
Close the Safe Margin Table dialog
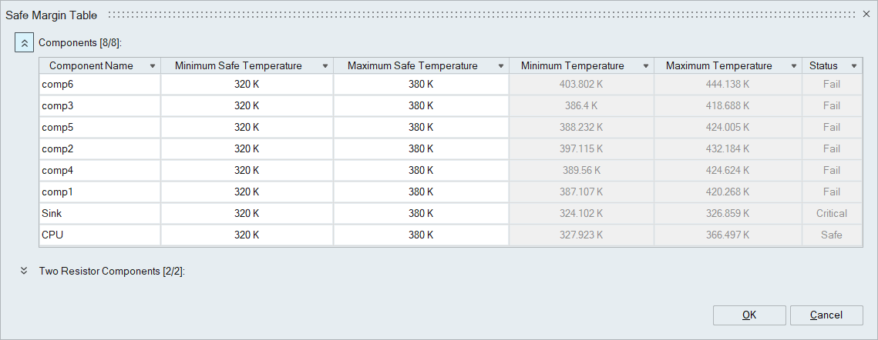click(866, 15)
